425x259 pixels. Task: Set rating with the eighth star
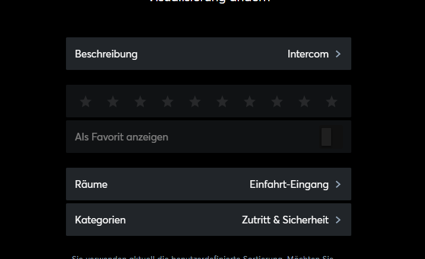click(x=277, y=102)
